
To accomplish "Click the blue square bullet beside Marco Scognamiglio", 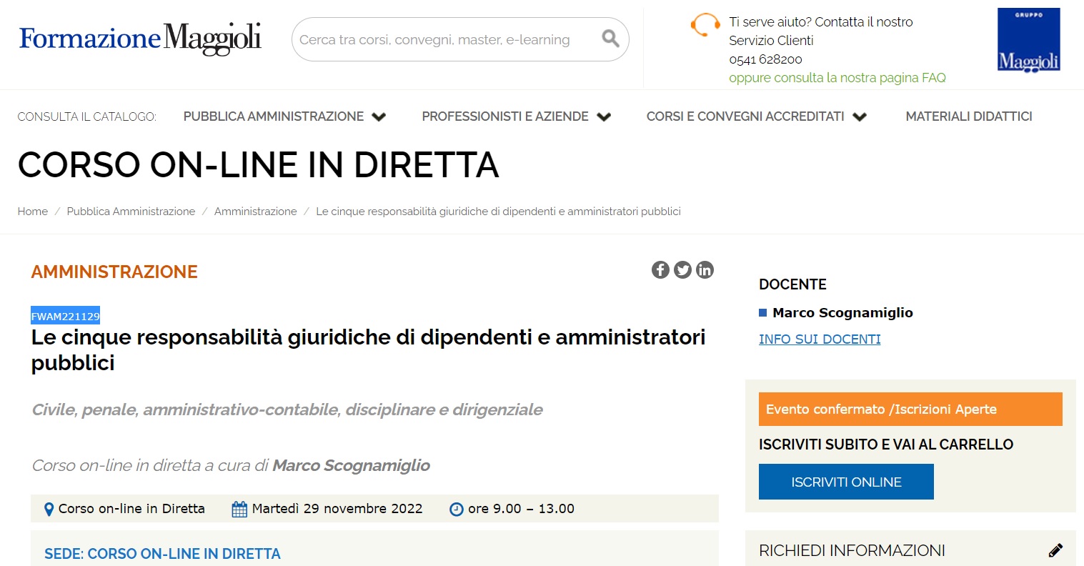I will pos(763,312).
